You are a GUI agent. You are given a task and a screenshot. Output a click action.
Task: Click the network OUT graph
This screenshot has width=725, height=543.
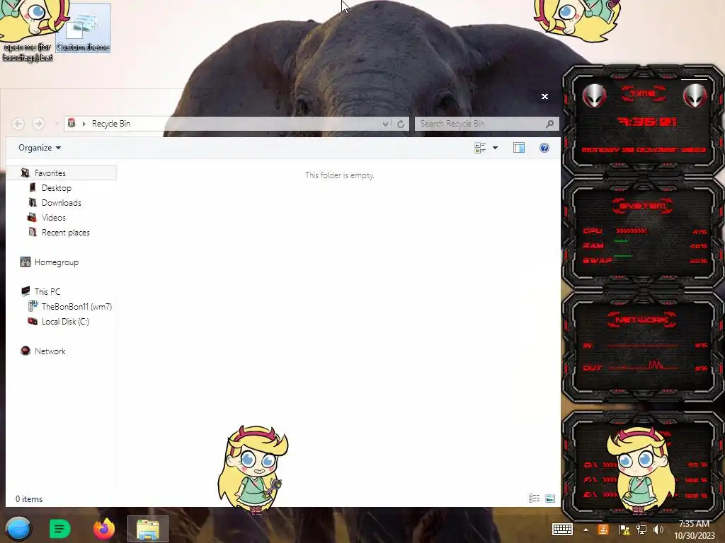643,367
